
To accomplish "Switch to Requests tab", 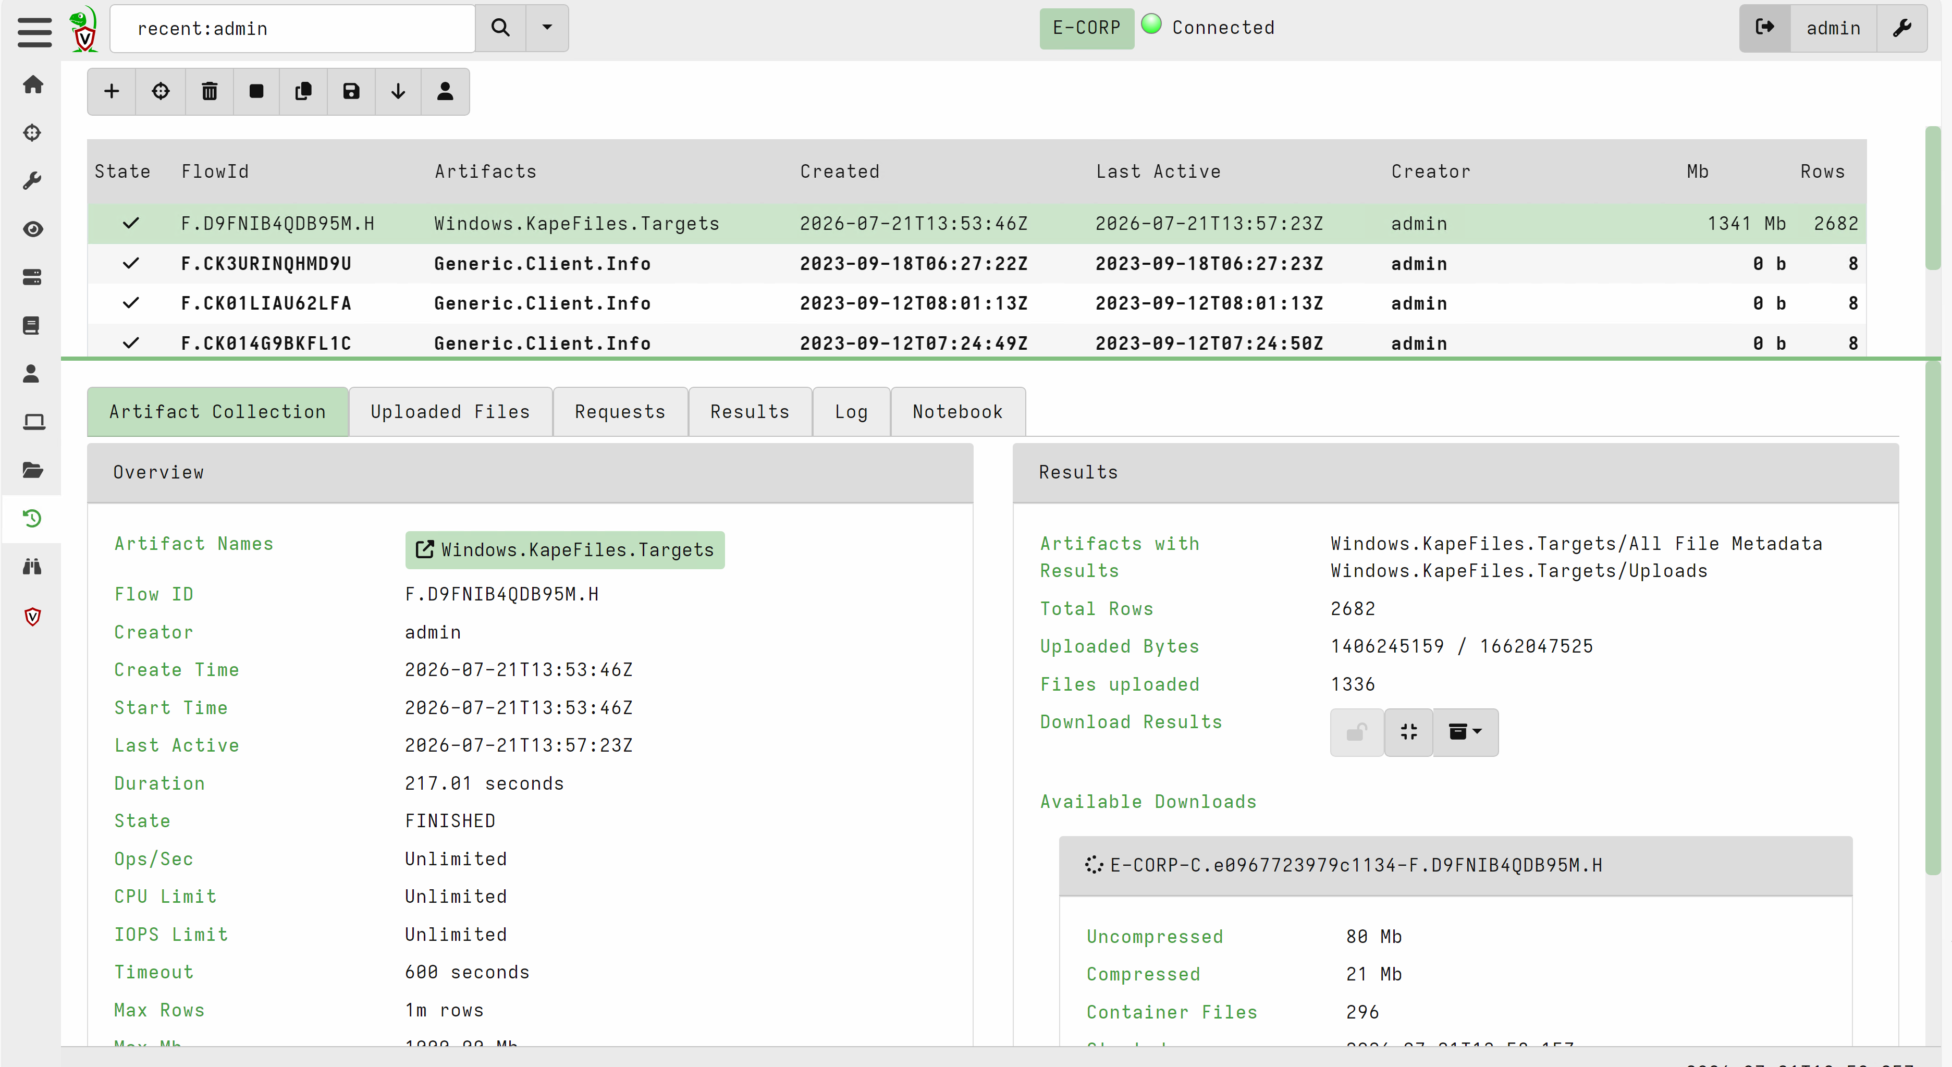I will pyautogui.click(x=620, y=411).
